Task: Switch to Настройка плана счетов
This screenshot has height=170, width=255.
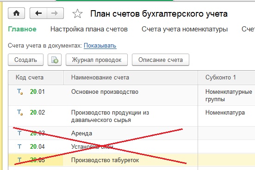Action: pyautogui.click(x=89, y=29)
